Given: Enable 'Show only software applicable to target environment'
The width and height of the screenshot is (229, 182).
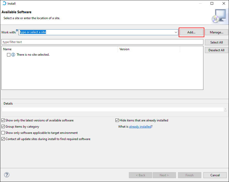Looking at the screenshot, I should click(3, 133).
